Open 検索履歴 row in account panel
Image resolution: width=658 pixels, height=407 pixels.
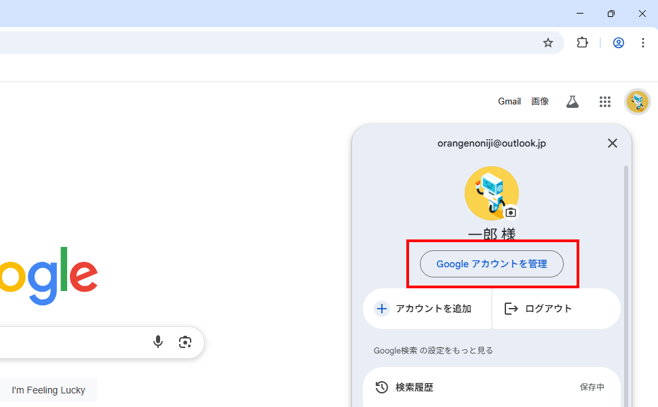pyautogui.click(x=491, y=387)
